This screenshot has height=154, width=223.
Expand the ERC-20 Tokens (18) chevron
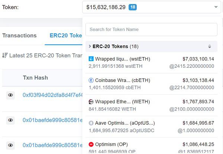tap(90, 46)
